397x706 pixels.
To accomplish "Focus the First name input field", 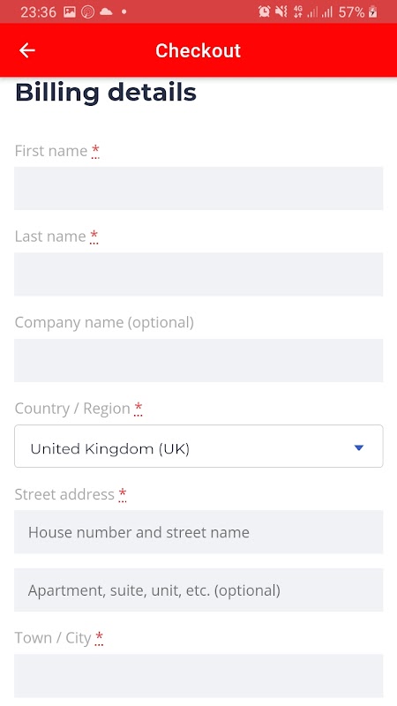I will point(198,188).
